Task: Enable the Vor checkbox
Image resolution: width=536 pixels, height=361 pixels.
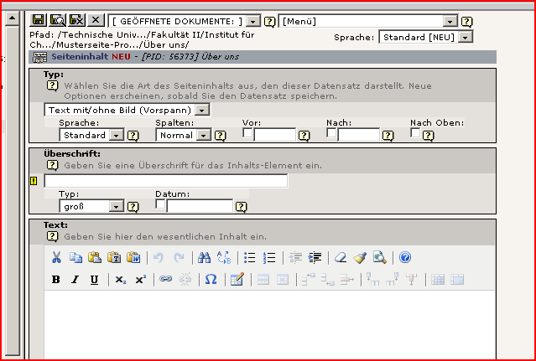Action: click(x=247, y=132)
